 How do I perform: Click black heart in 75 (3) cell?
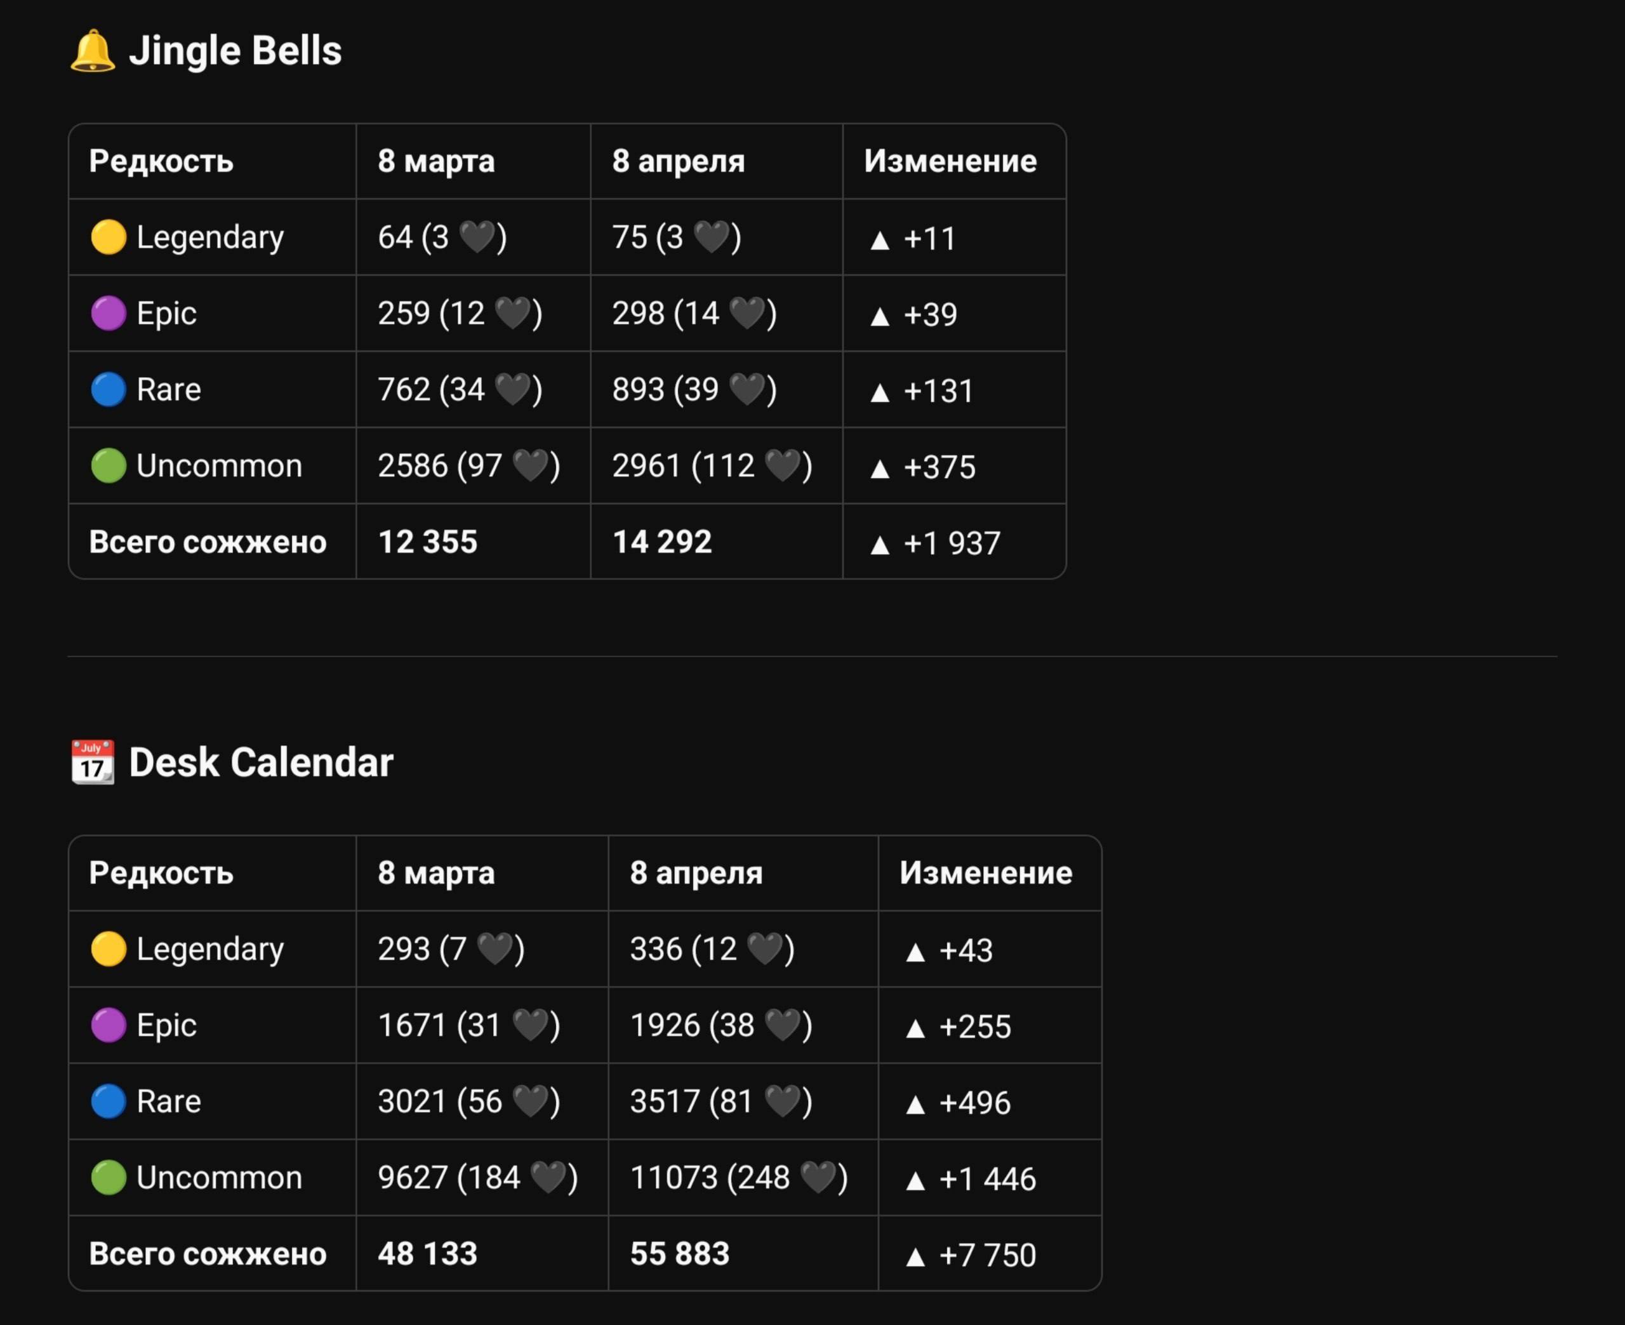tap(713, 237)
